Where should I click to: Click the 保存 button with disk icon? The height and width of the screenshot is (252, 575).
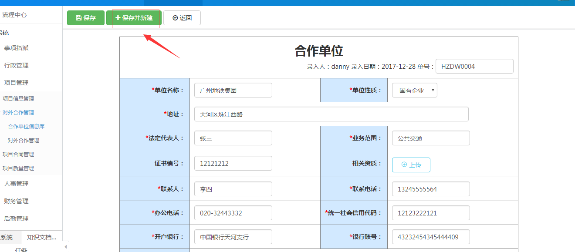[86, 18]
